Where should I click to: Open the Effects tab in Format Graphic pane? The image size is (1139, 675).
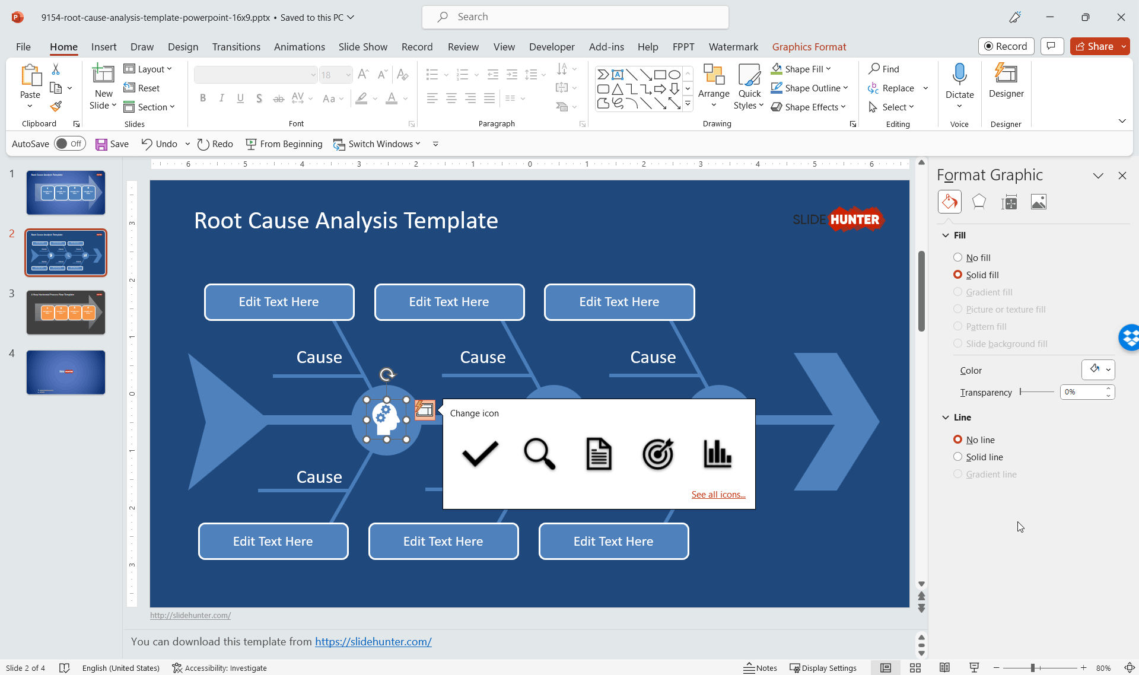click(979, 202)
